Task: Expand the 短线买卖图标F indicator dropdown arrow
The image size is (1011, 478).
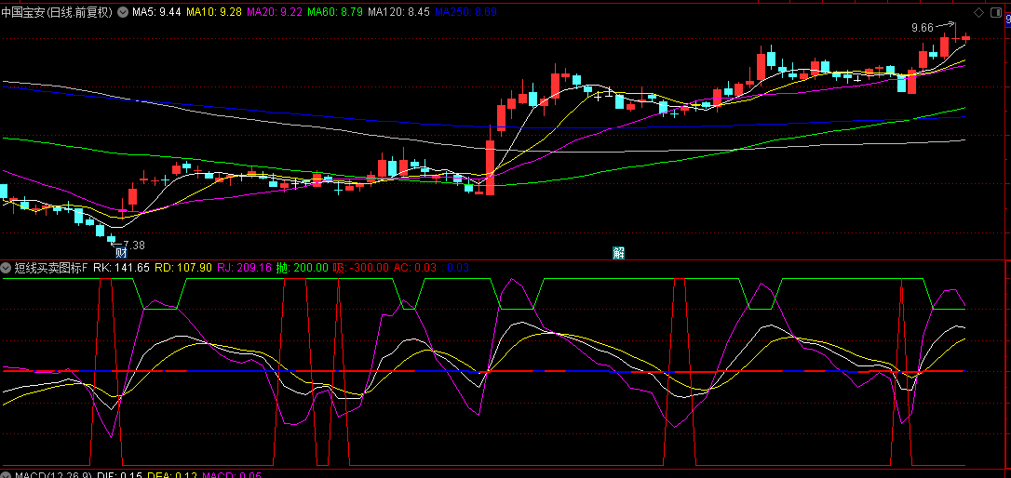Action: [6, 267]
